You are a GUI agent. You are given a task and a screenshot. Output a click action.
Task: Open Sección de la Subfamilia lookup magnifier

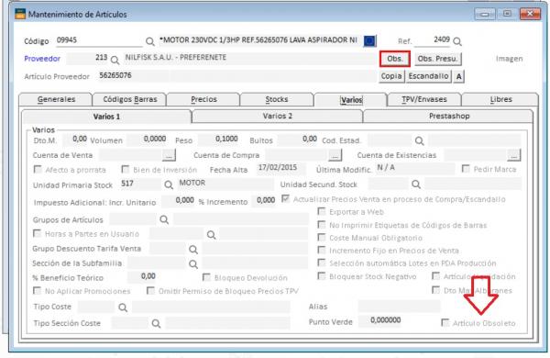[x=193, y=263]
